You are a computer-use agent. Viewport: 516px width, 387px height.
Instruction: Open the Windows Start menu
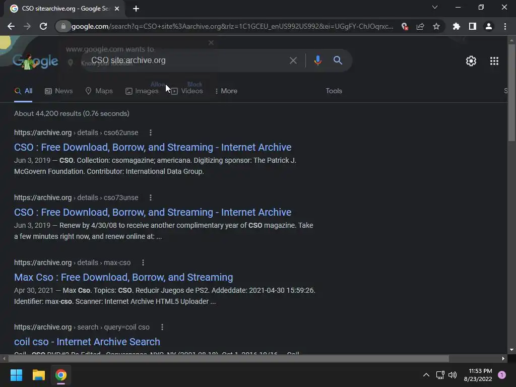[16, 375]
